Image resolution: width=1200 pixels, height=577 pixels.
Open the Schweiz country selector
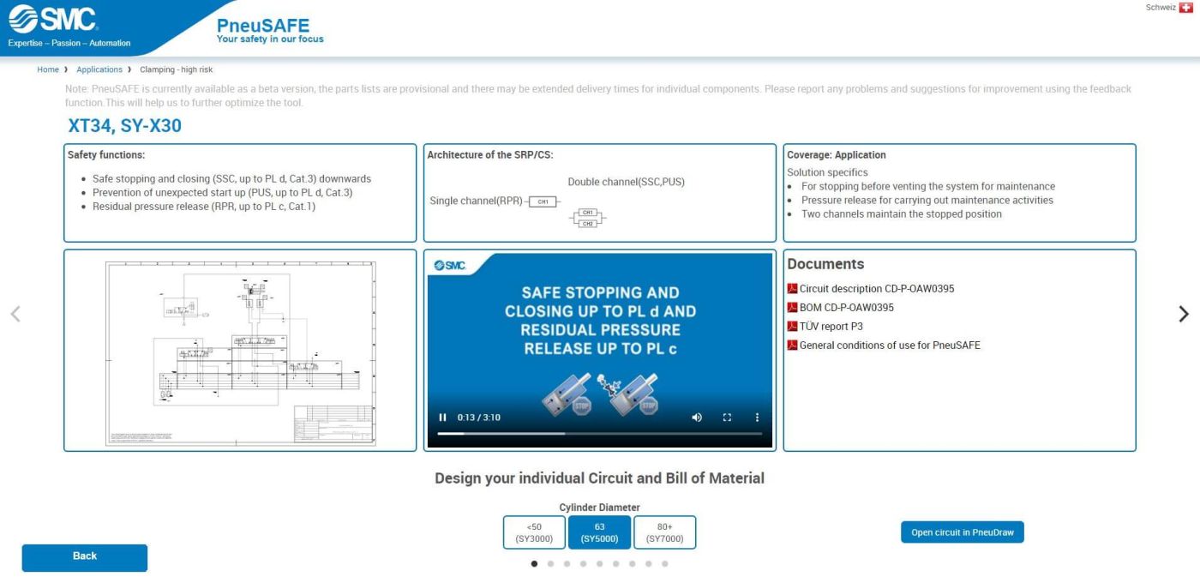pyautogui.click(x=1161, y=8)
